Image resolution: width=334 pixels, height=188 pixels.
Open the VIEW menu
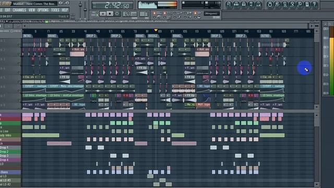(32, 10)
